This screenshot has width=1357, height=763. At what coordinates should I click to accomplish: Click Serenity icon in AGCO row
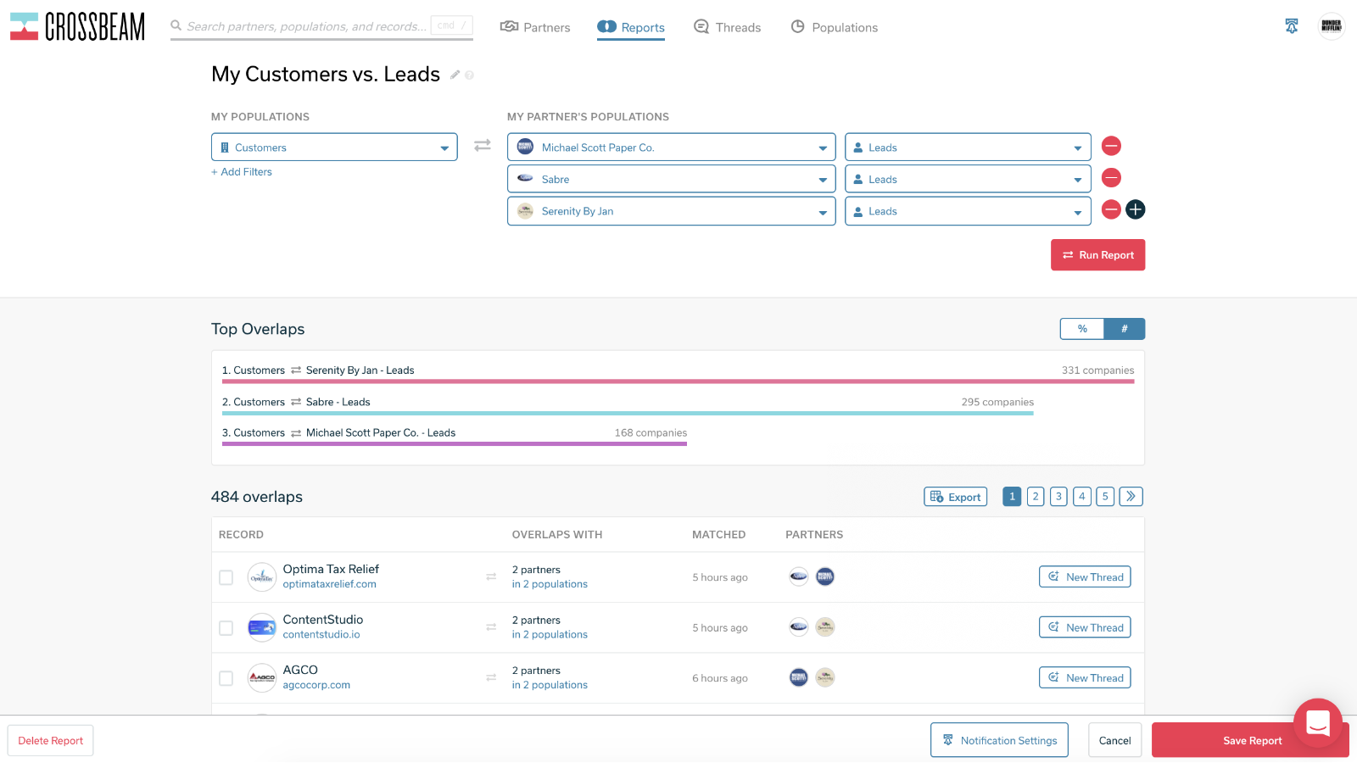coord(825,677)
